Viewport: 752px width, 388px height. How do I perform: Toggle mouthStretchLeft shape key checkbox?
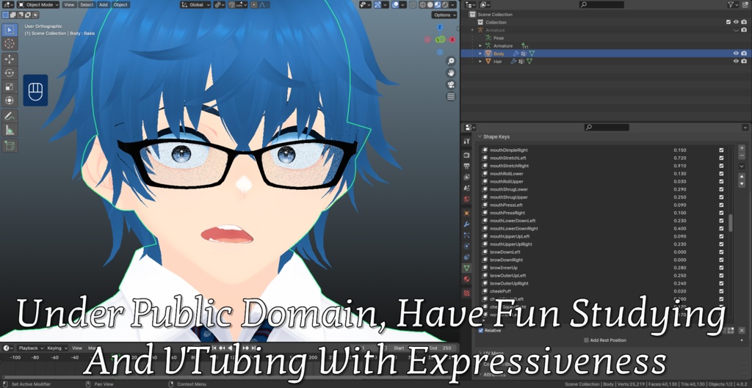pos(721,158)
